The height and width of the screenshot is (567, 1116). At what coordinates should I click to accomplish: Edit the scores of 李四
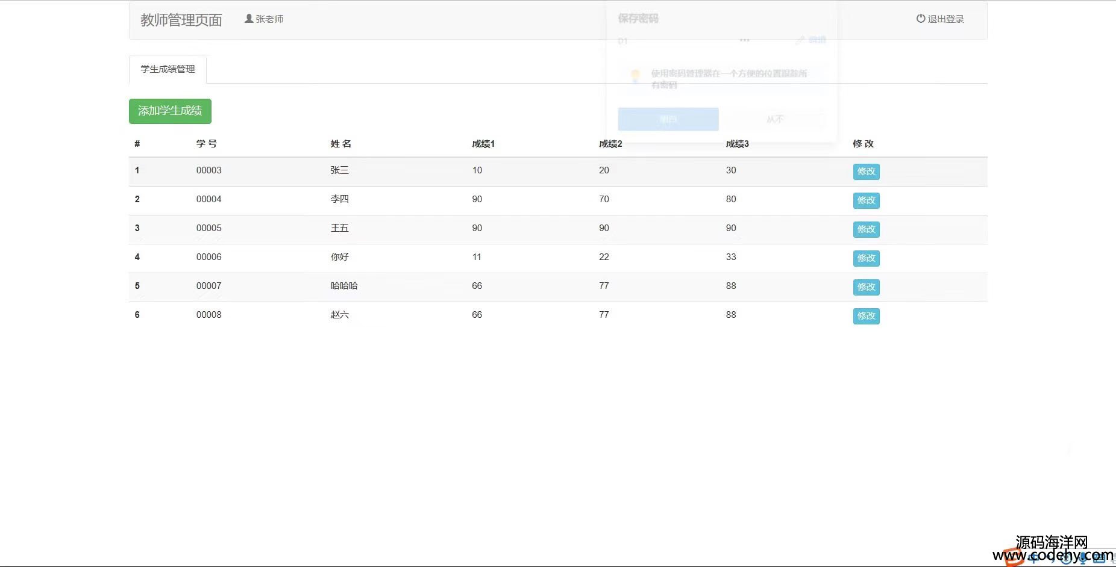point(866,200)
